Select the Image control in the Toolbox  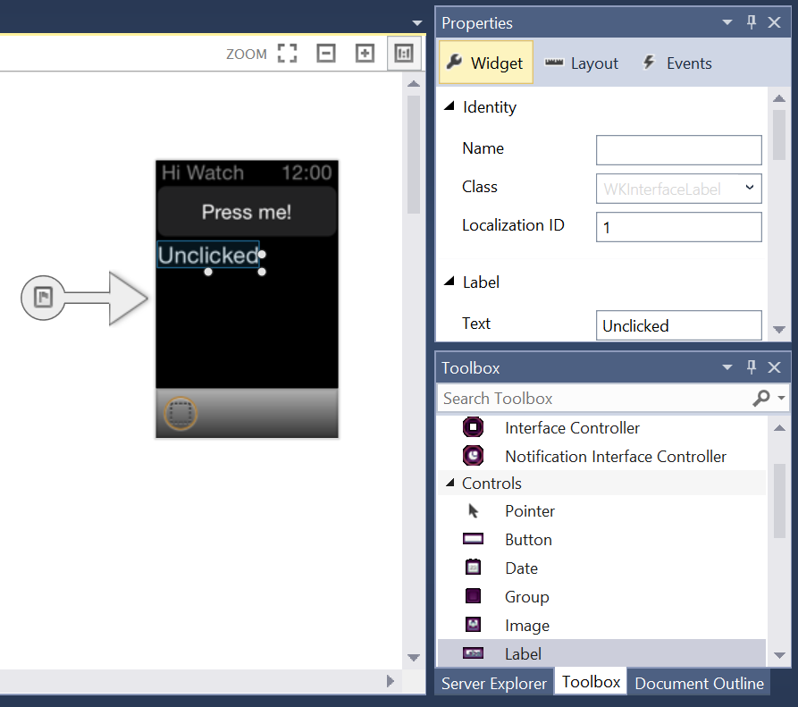[526, 625]
